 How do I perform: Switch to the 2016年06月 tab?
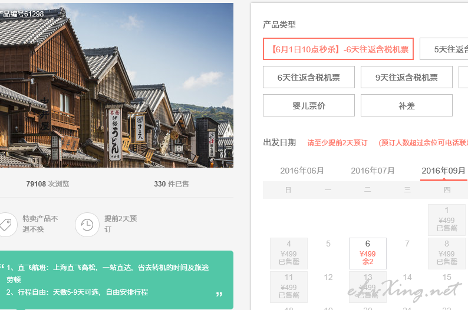click(x=302, y=171)
